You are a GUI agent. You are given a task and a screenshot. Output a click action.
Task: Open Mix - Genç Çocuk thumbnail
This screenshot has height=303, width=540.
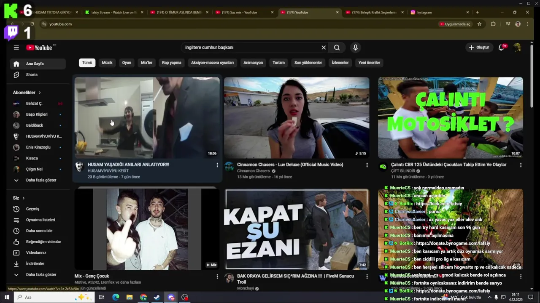point(147,229)
